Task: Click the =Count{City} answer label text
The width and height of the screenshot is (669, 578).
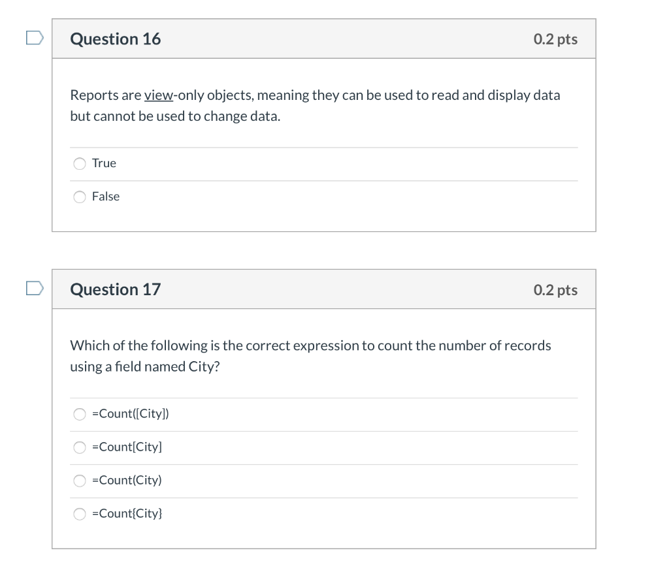Action: (129, 513)
